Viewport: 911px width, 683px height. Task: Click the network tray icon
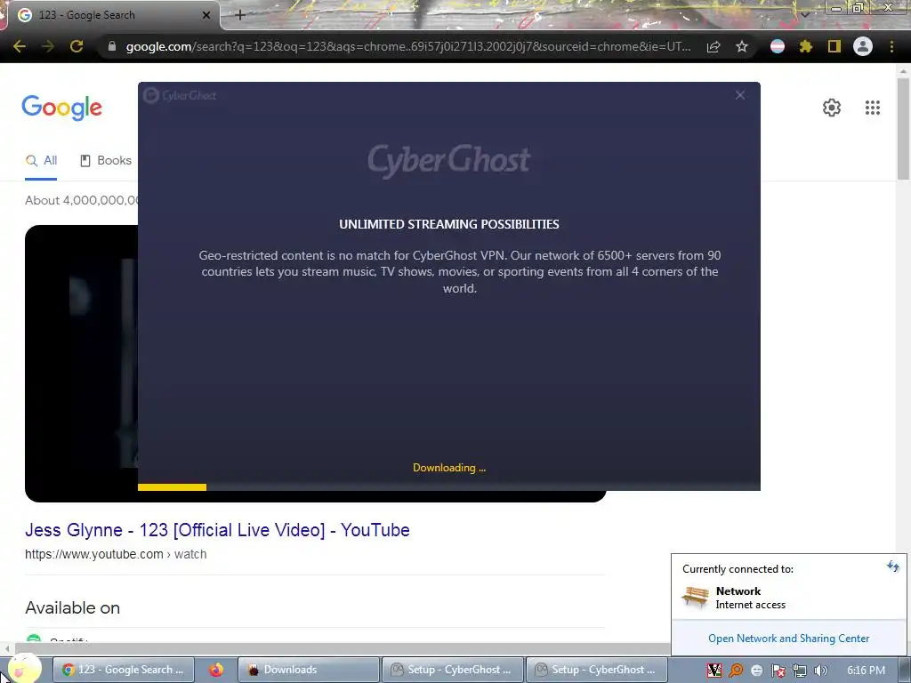click(x=800, y=671)
